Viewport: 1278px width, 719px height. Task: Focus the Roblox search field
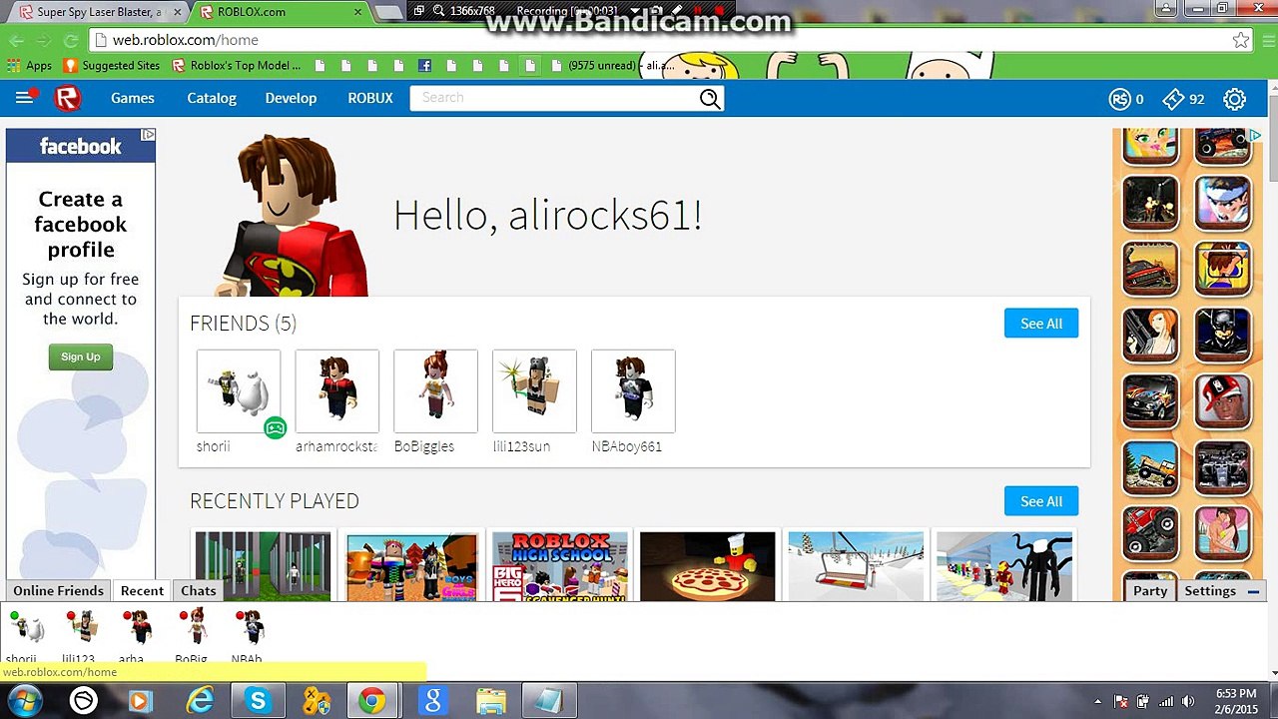(554, 98)
